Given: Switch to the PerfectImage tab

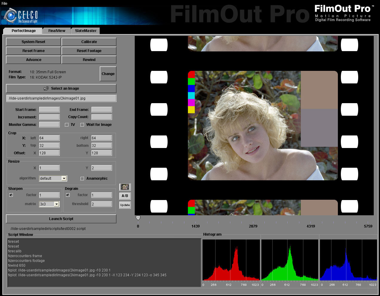Looking at the screenshot, I should (24, 31).
